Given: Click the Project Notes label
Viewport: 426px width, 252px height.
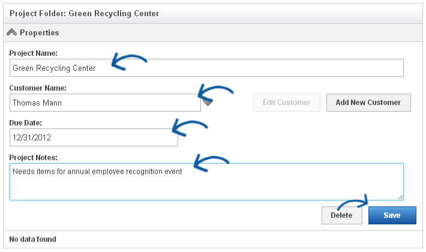Looking at the screenshot, I should click(34, 157).
